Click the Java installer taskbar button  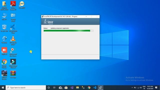pyautogui.click(x=100, y=87)
